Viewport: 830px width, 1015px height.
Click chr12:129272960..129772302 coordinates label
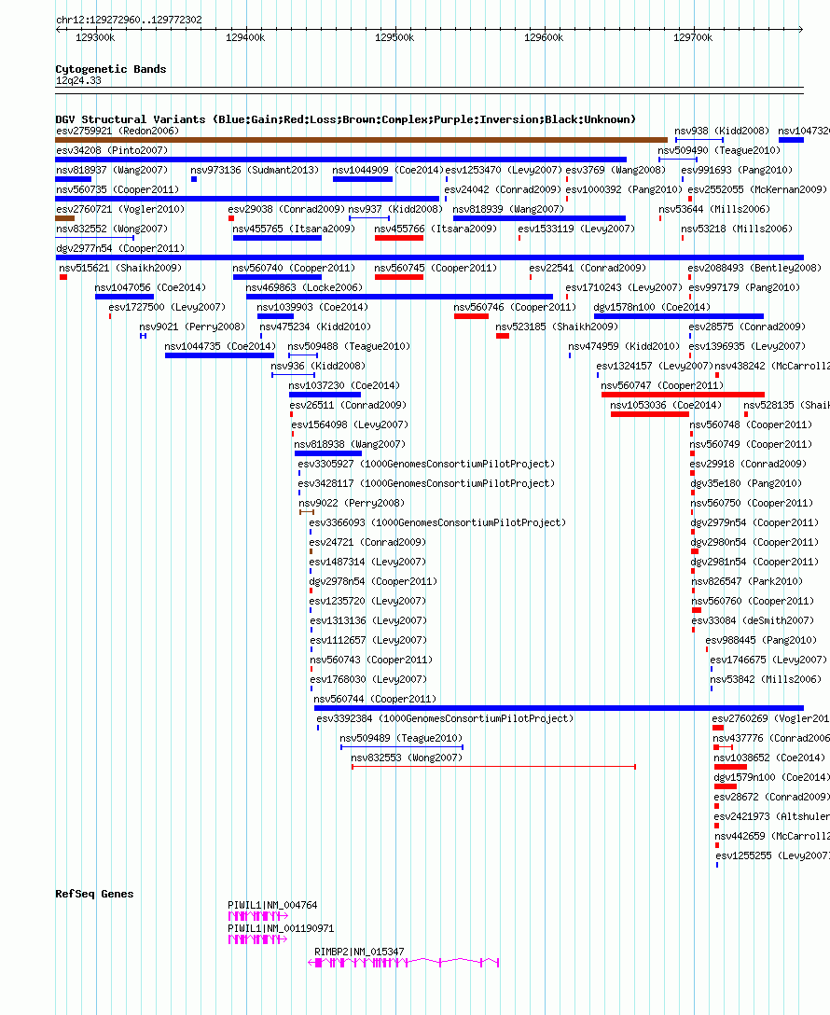[x=129, y=21]
